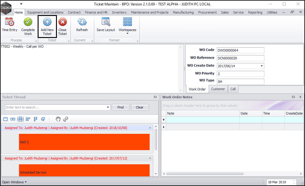Viewport: 305px width, 186px height.
Task: Switch to the Customer detail tab
Action: 218,89
